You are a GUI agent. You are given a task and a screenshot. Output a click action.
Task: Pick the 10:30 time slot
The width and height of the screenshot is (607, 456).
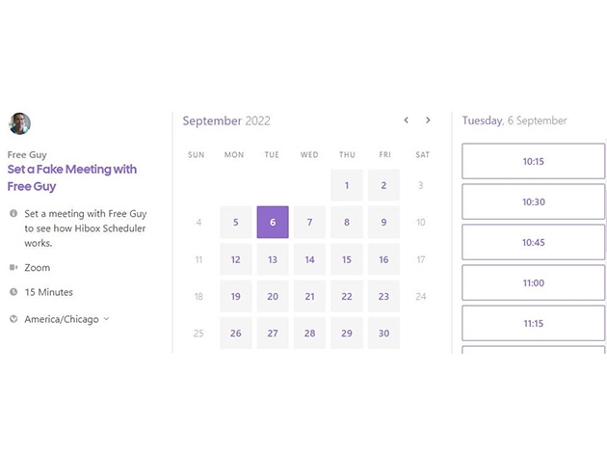coord(533,201)
